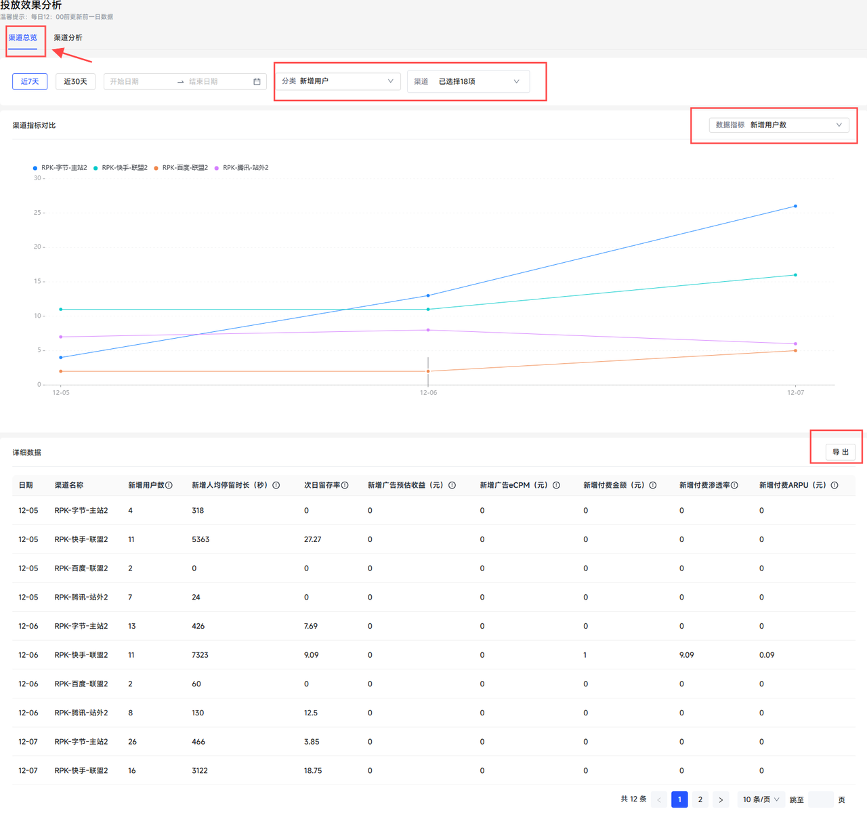Show info icon beside 新增付费渗透率
867x815 pixels.
[x=734, y=485]
